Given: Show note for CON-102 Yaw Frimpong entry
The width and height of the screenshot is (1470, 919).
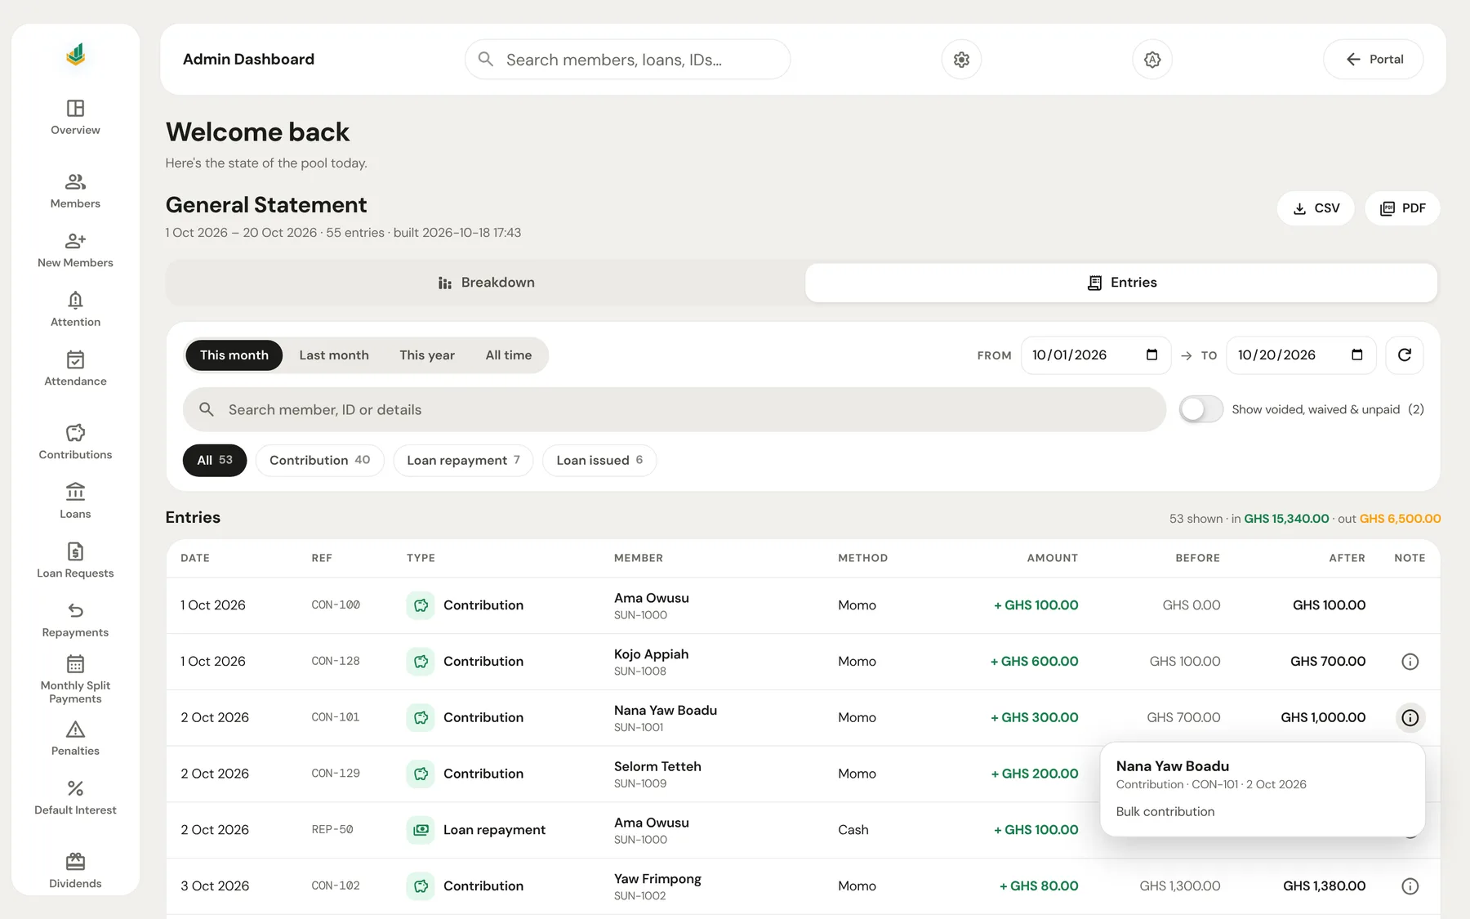Looking at the screenshot, I should [1410, 886].
